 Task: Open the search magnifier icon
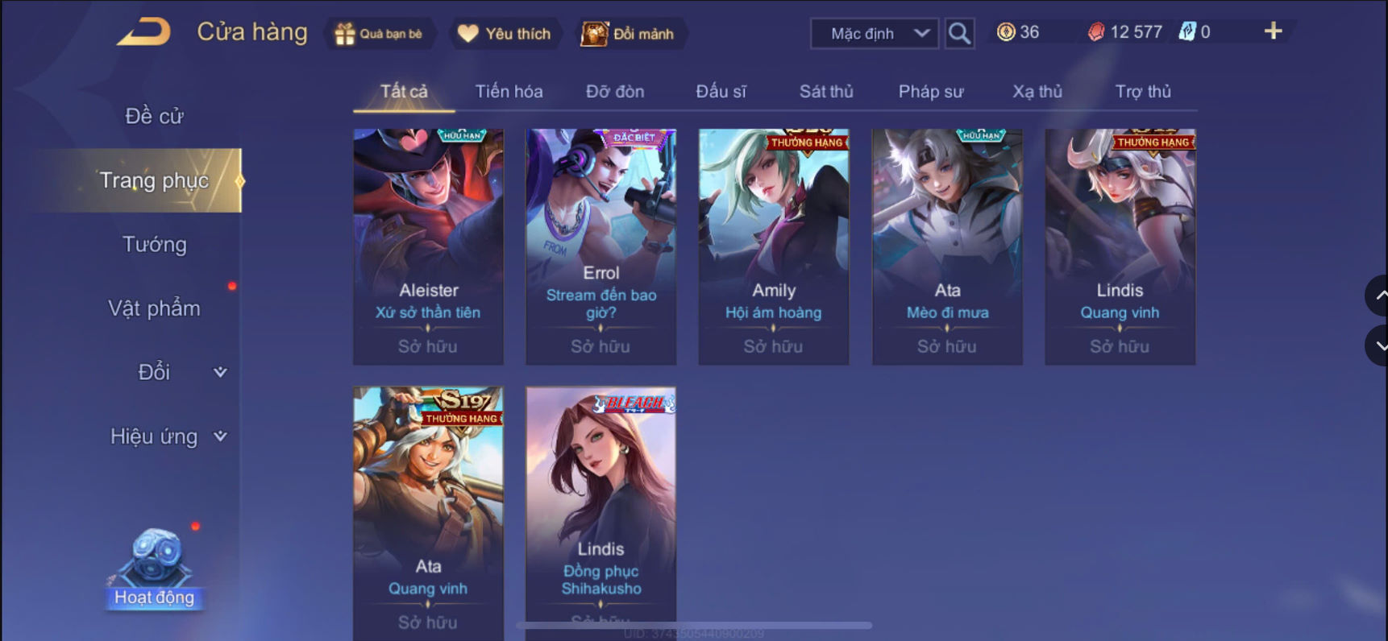tap(959, 33)
